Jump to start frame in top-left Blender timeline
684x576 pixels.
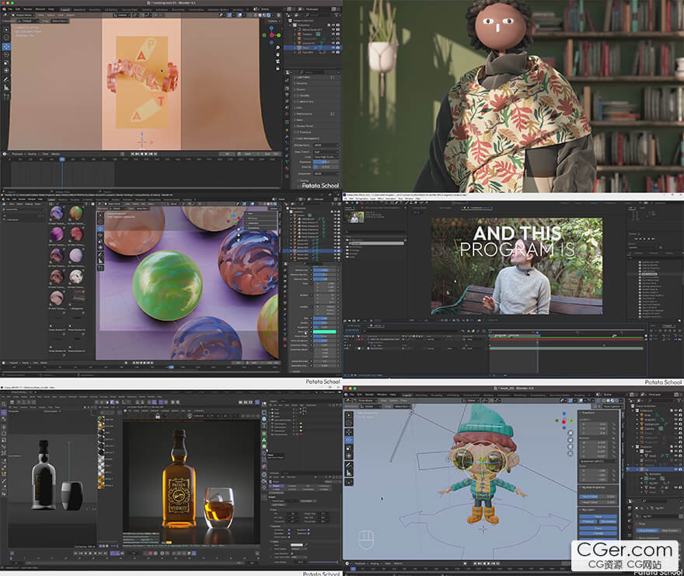click(x=133, y=154)
